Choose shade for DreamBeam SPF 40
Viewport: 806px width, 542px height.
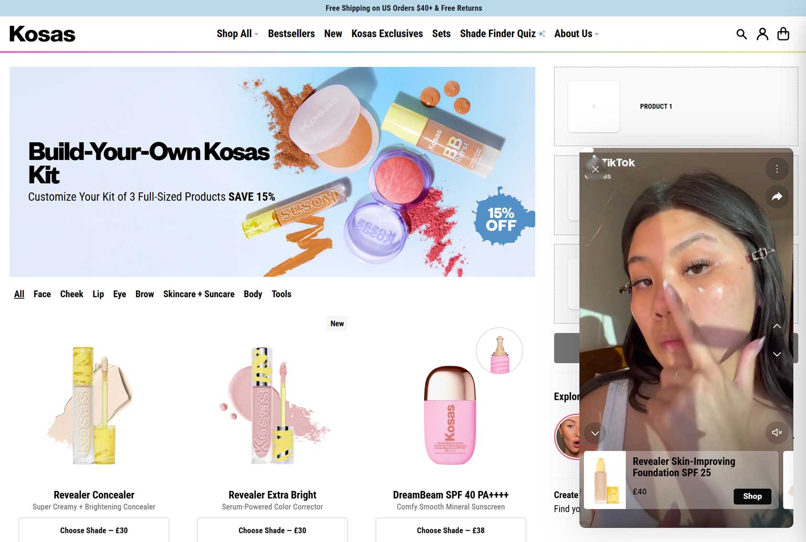451,530
